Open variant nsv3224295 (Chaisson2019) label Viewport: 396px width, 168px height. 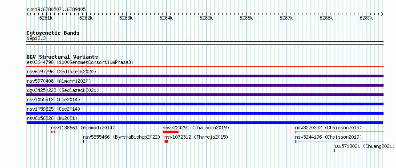pos(196,128)
